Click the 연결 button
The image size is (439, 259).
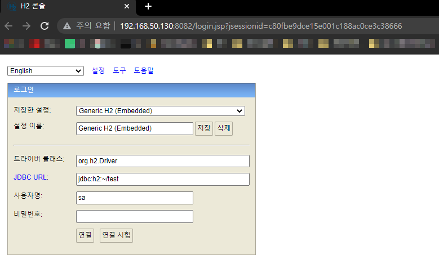[85, 235]
